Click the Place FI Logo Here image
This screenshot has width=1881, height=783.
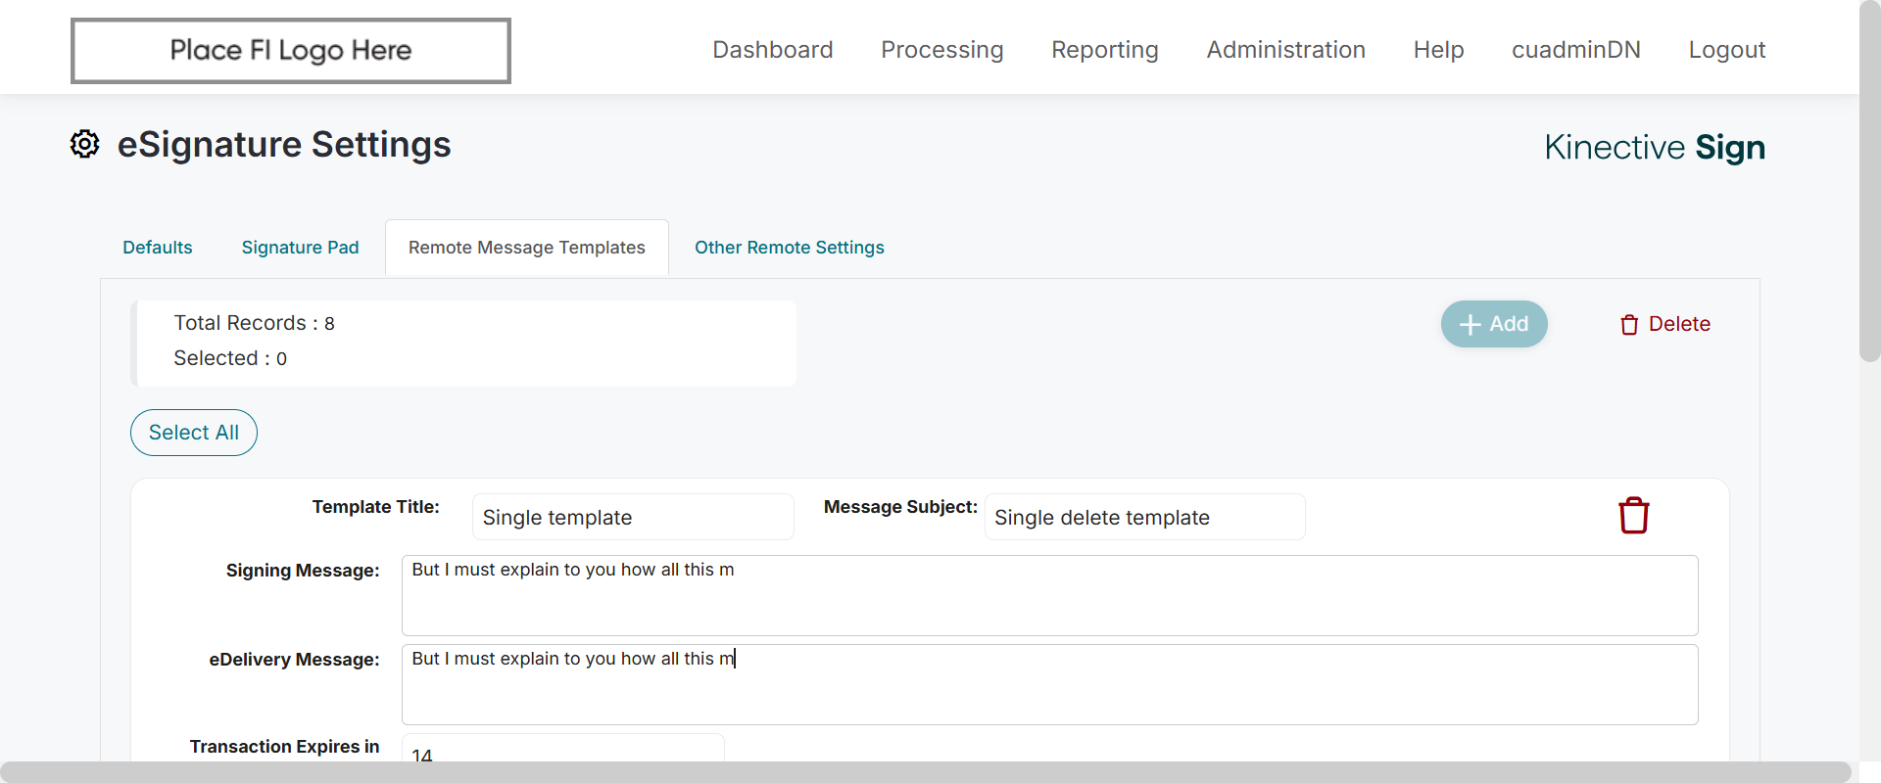291,51
